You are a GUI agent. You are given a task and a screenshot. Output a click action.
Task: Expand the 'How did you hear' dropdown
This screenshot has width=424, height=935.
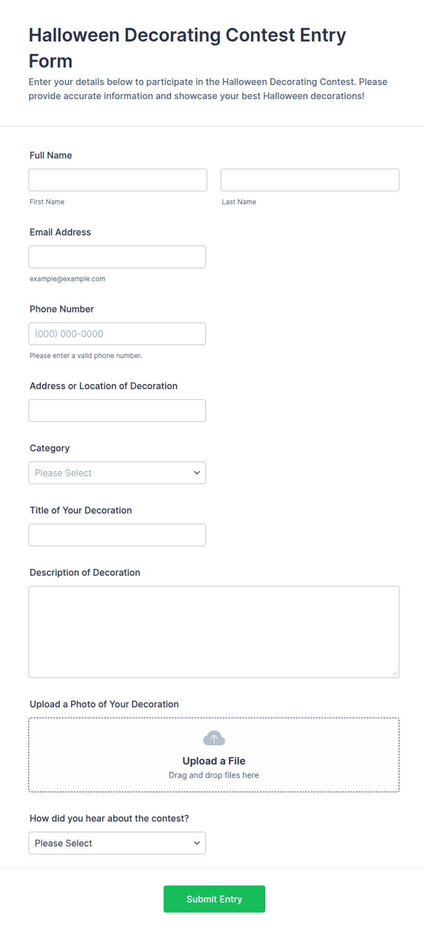(117, 843)
